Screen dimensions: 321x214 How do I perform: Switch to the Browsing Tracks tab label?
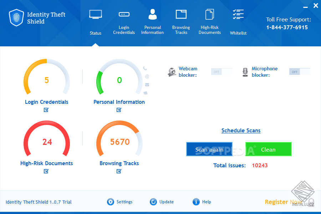(181, 30)
